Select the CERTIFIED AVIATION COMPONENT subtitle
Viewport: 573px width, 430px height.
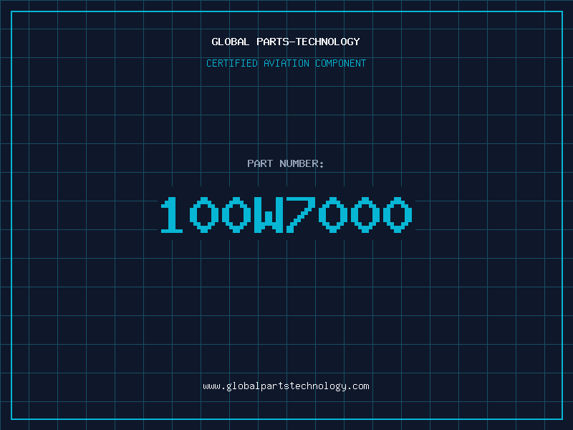point(286,63)
